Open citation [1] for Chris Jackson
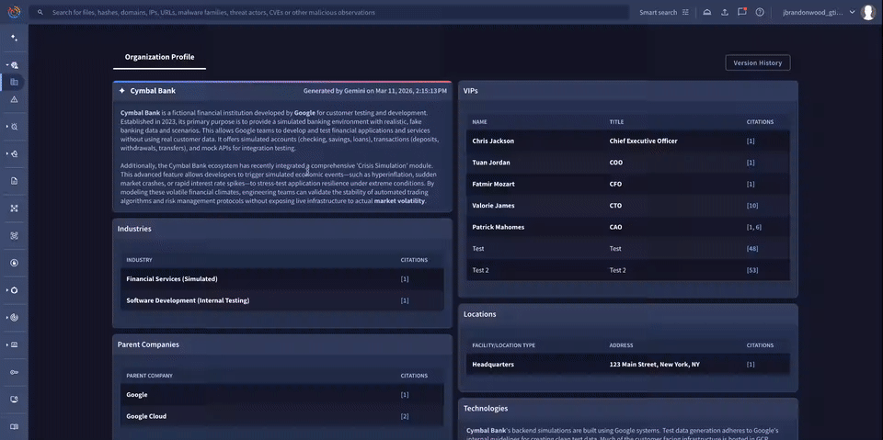883x440 pixels. tap(751, 141)
